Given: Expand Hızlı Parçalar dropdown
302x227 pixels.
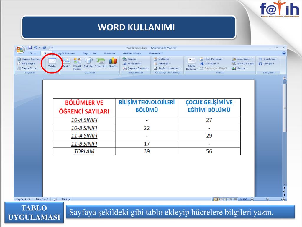Looking at the screenshot, I should [212, 59].
